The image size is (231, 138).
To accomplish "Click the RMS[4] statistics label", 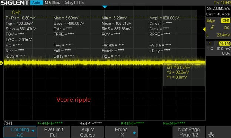I will point(133,123).
